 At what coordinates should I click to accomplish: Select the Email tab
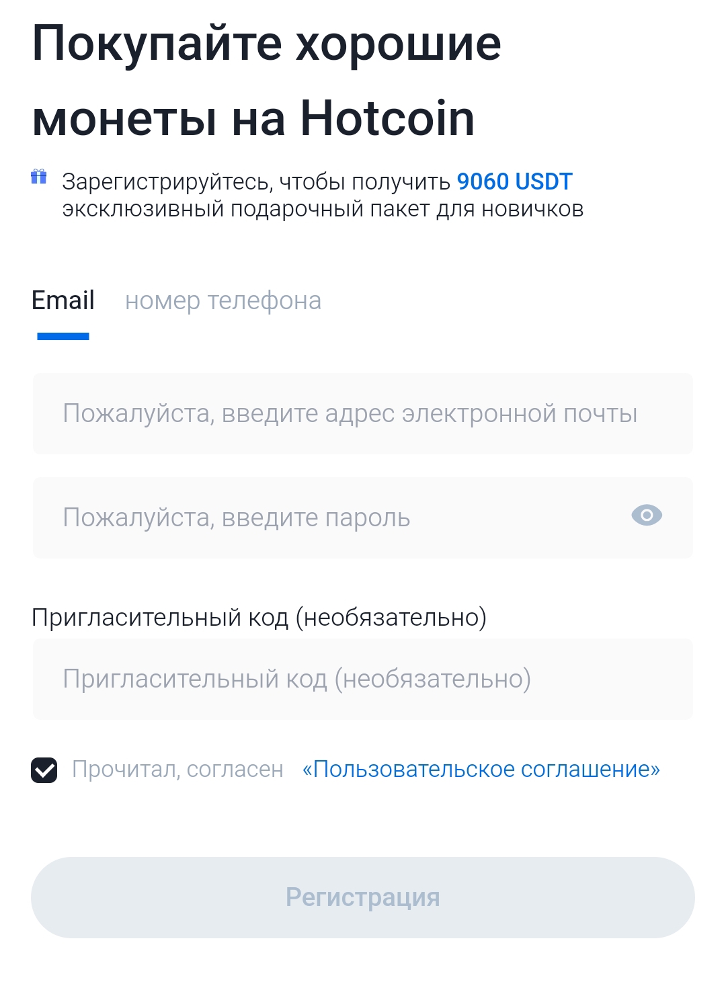(x=63, y=300)
